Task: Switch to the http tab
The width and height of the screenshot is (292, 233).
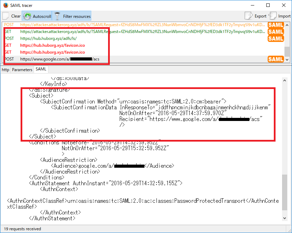Action: [5, 70]
